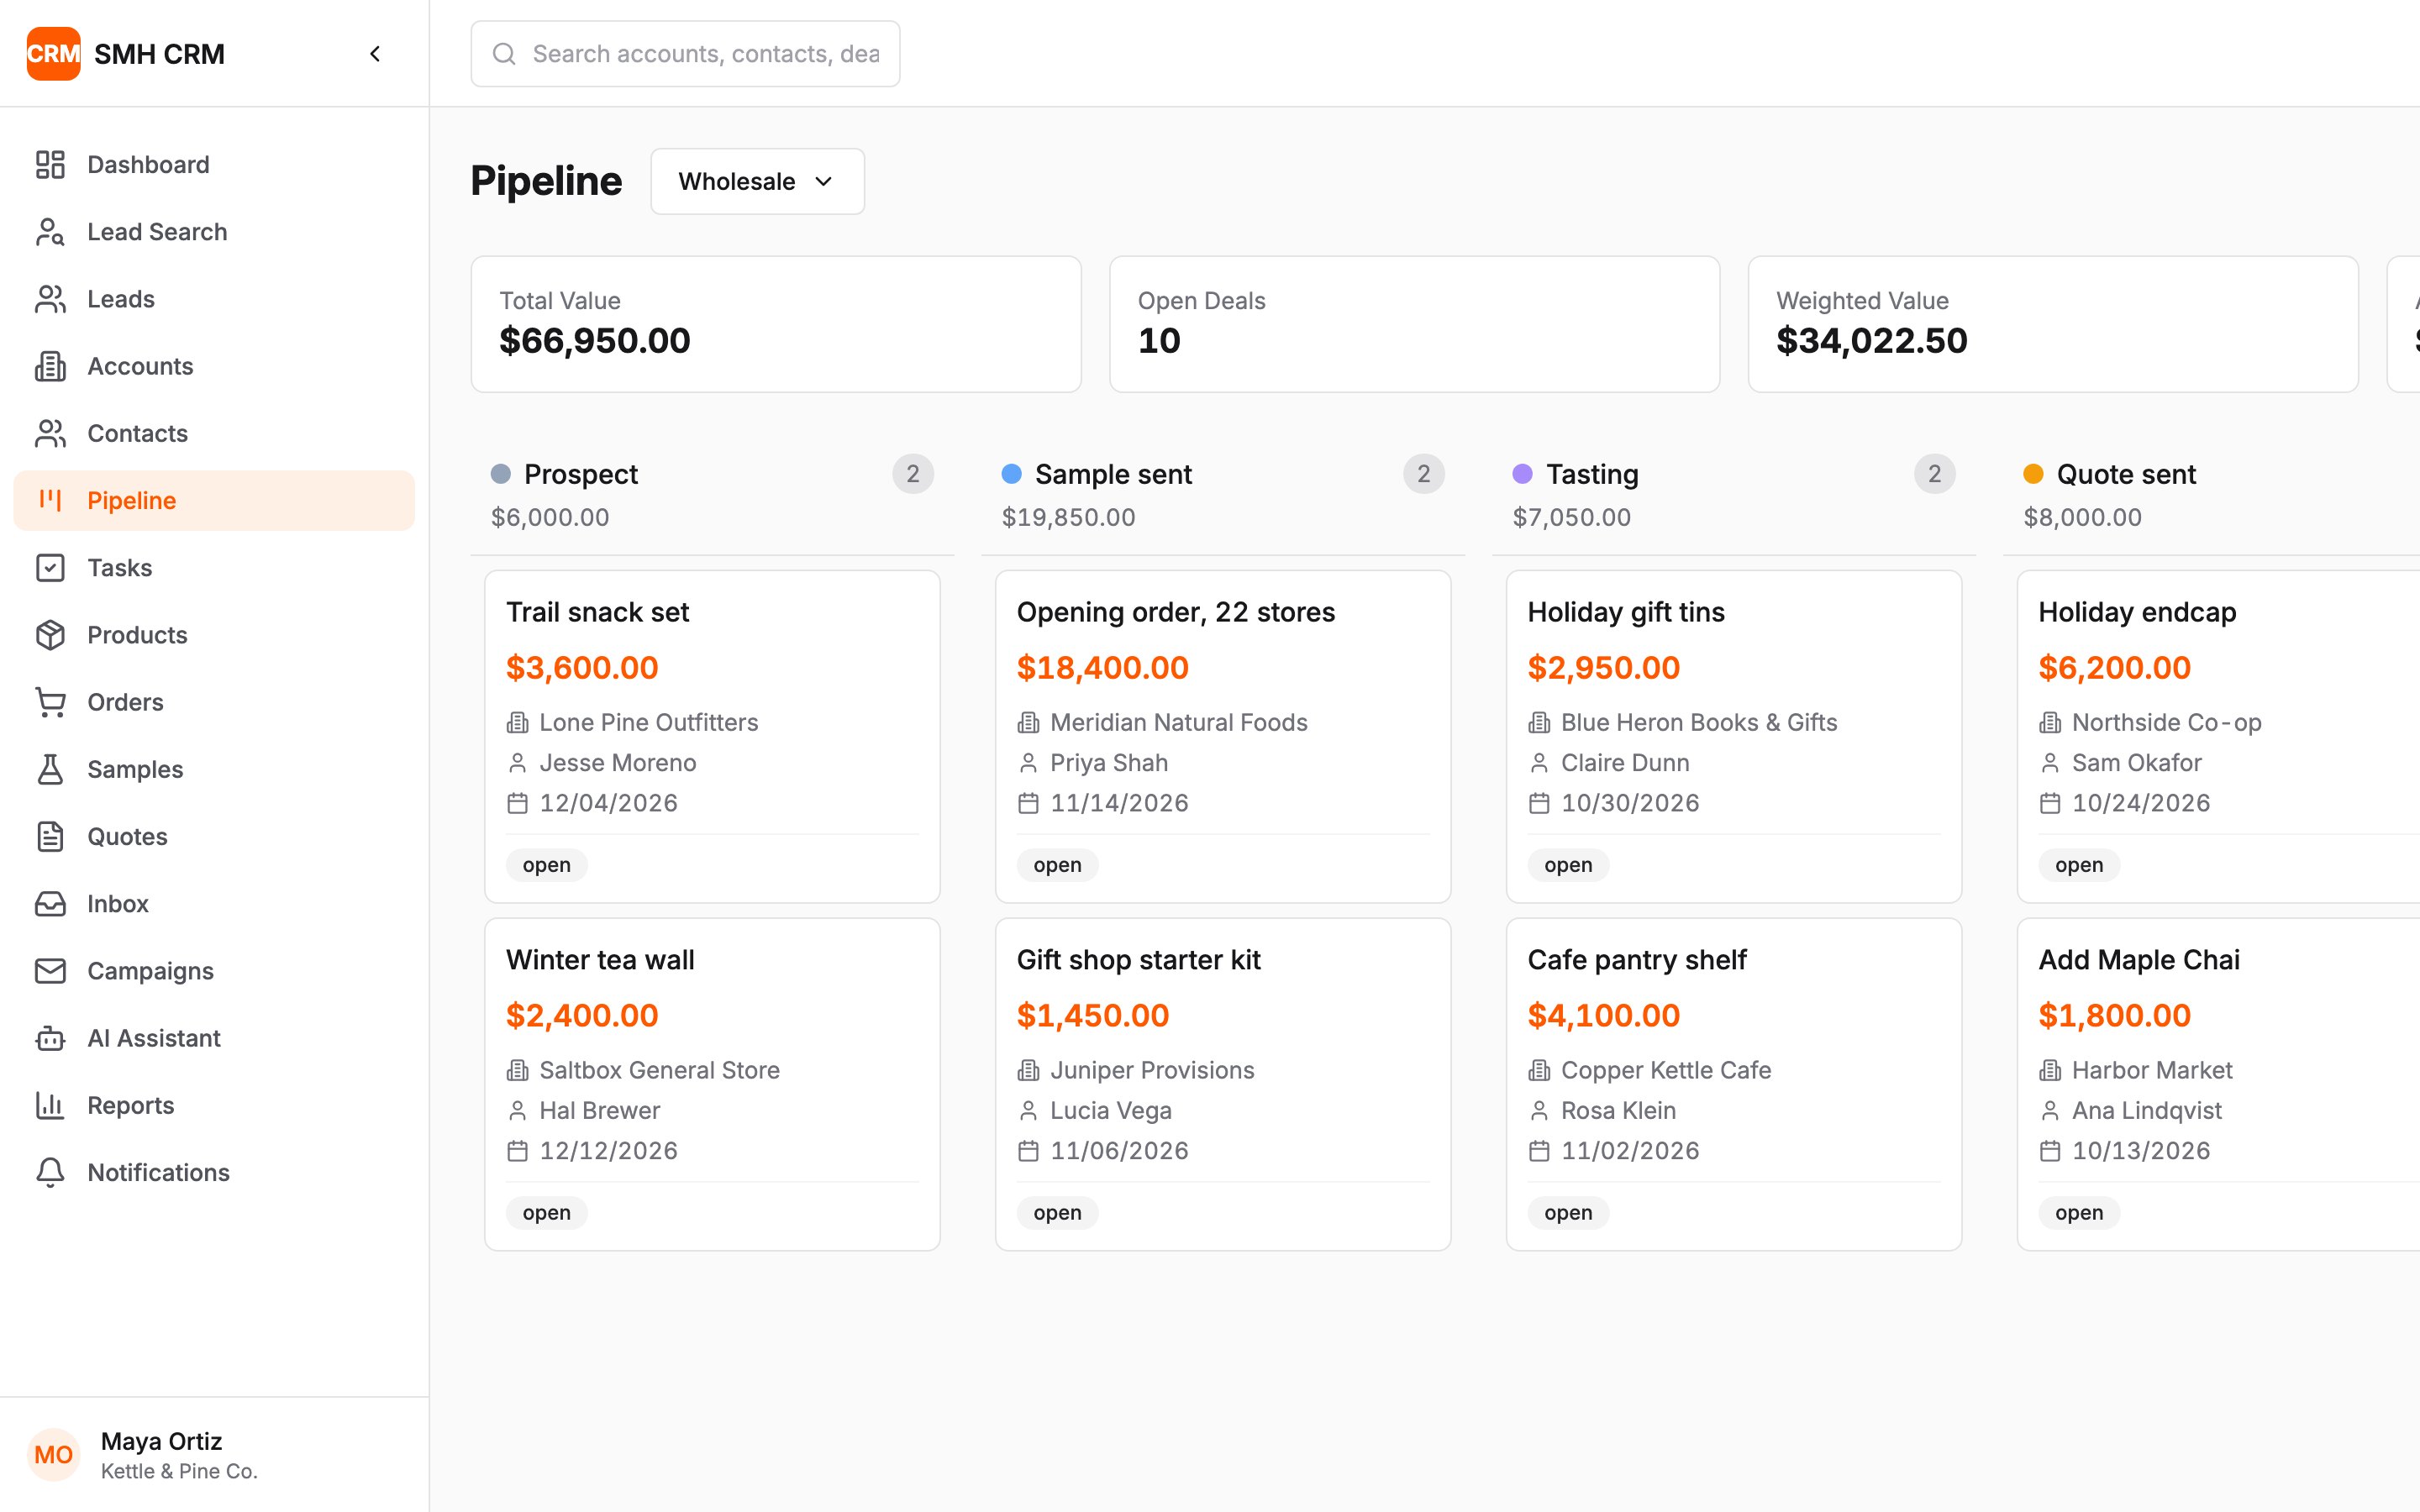Viewport: 2420px width, 1512px height.
Task: Open the Trail snack set deal card
Action: [712, 736]
